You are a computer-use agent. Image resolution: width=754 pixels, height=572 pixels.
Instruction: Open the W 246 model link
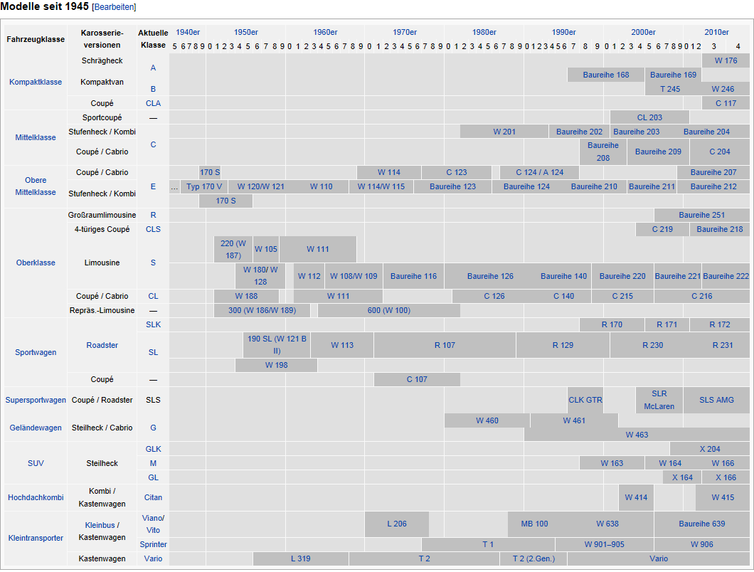723,89
